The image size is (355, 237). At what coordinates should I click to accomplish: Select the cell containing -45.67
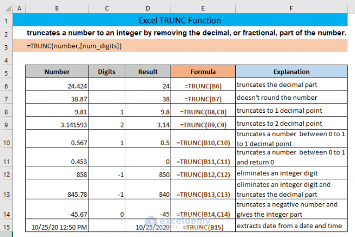pyautogui.click(x=57, y=209)
